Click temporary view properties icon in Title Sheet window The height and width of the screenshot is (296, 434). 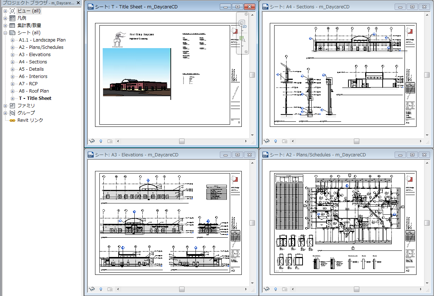110,141
